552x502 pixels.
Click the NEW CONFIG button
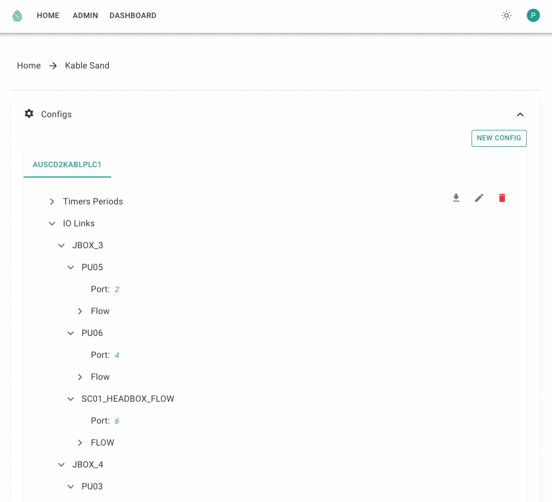[x=499, y=138]
